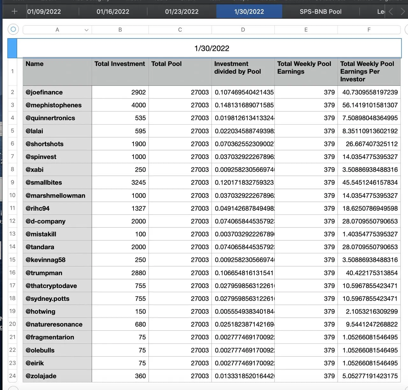Select the @xabi name cell
The width and height of the screenshot is (408, 390).
coord(57,170)
